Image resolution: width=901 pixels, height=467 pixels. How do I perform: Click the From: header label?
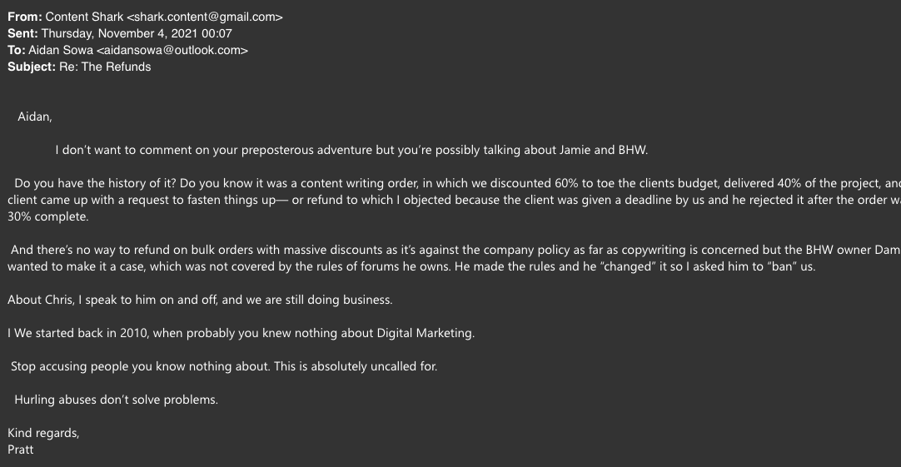coord(25,17)
